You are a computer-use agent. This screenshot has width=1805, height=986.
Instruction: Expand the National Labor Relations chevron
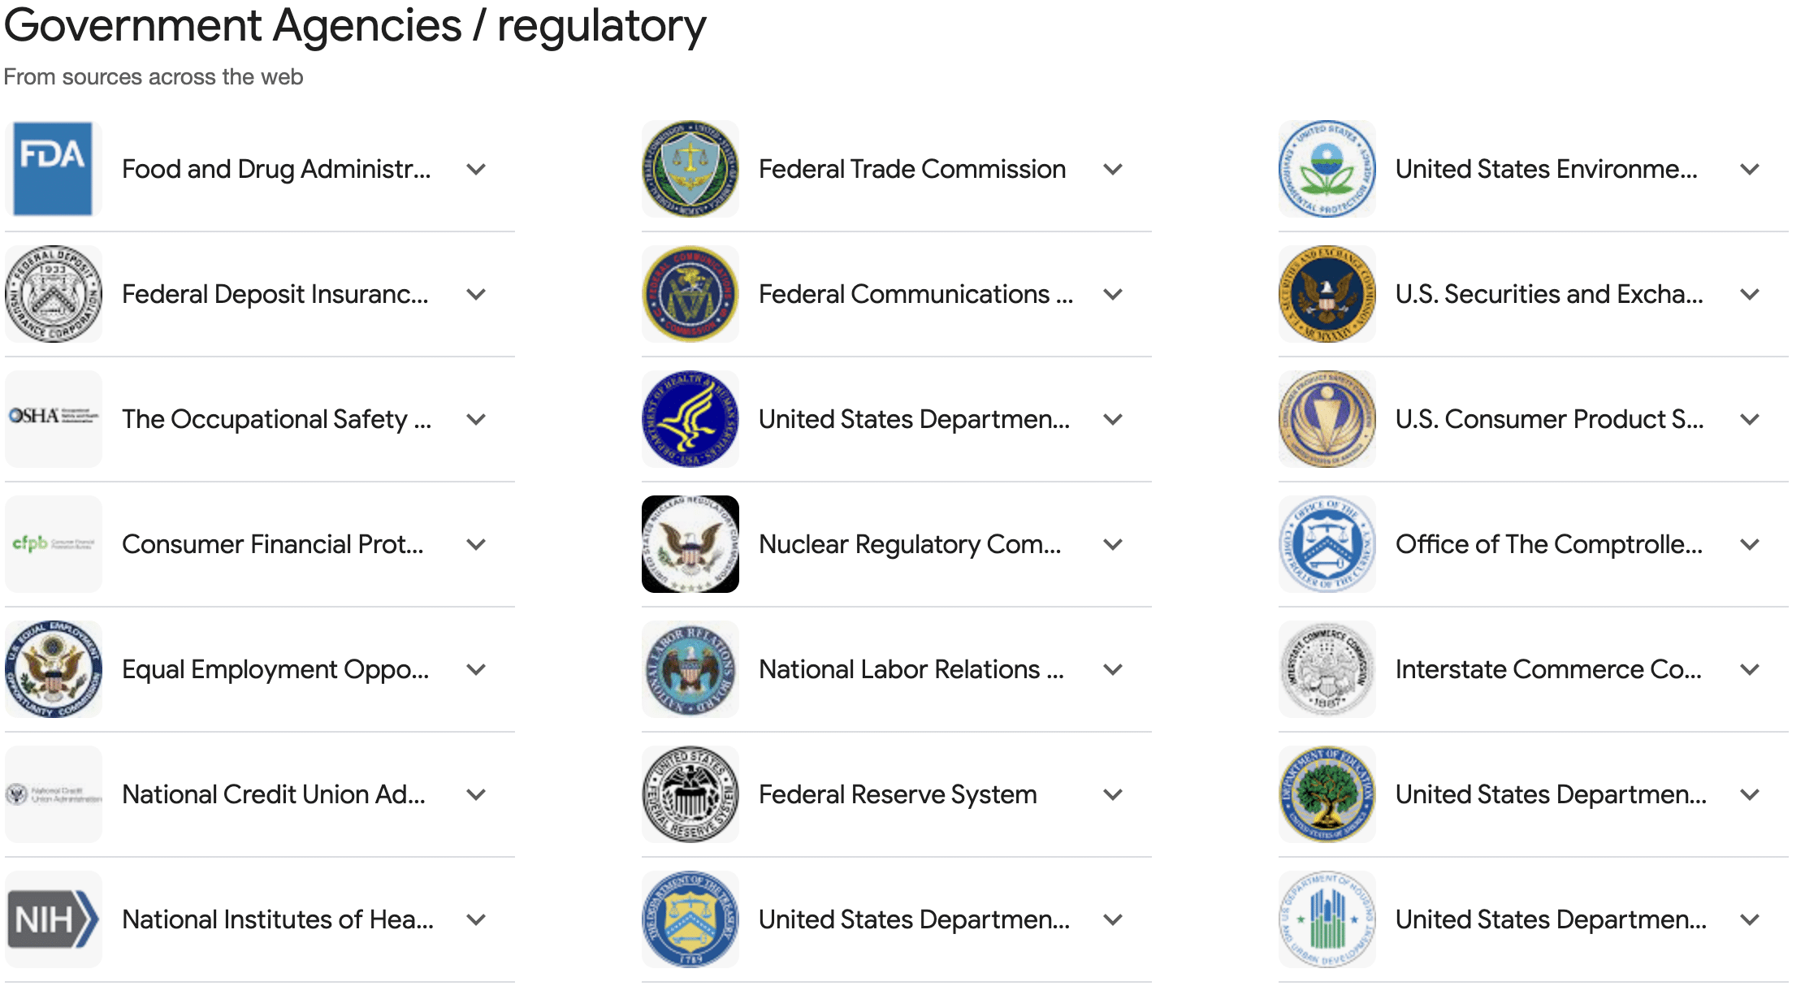point(1114,669)
